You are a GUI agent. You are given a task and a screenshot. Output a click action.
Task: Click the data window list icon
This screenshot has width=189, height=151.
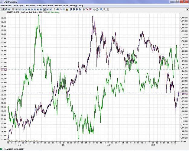[x=64, y=9]
